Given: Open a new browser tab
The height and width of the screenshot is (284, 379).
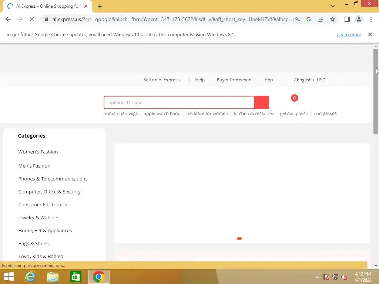Looking at the screenshot, I should (x=100, y=7).
